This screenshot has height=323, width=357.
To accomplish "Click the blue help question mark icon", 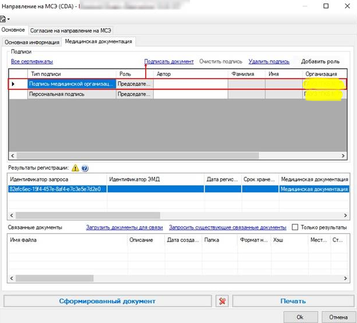I will point(85,168).
